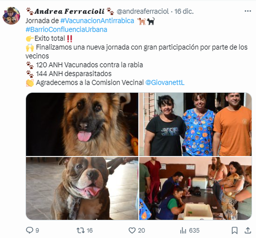Viewport: 256px width, 238px height.
Task: Like the tweet with the heart icon
Action: (132, 230)
